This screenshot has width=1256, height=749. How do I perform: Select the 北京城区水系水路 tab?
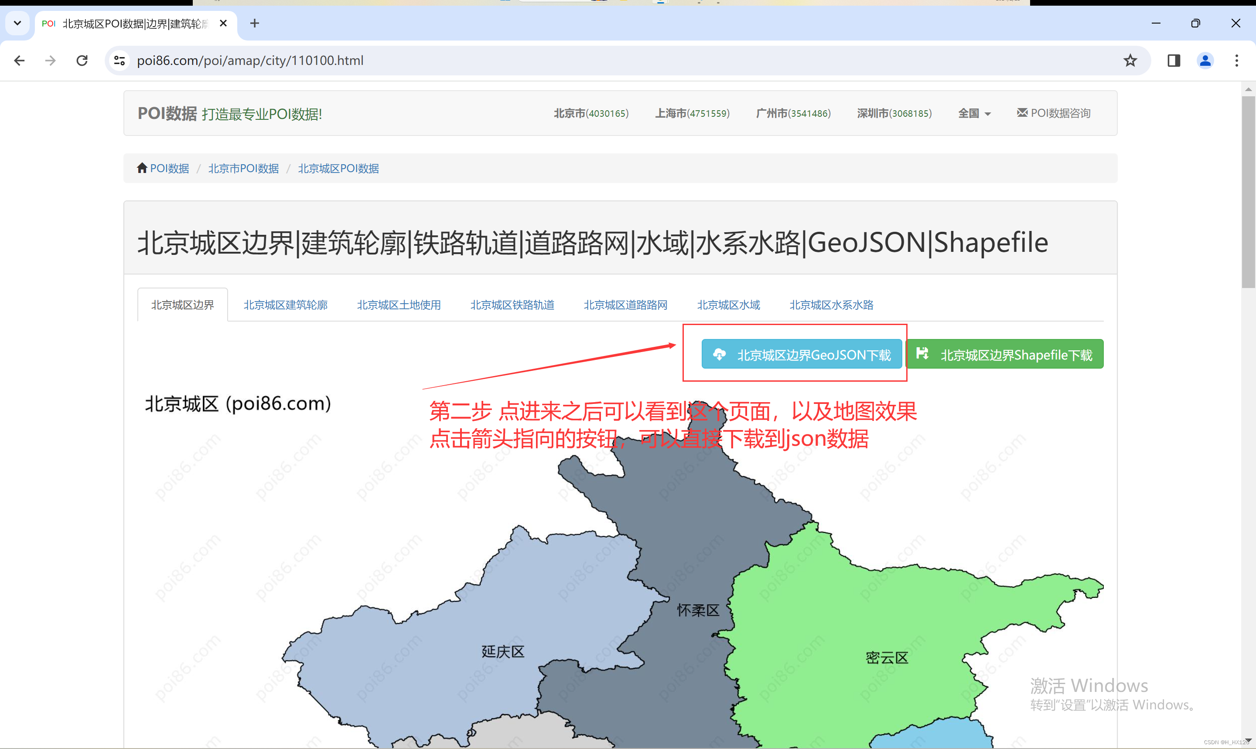coord(831,305)
